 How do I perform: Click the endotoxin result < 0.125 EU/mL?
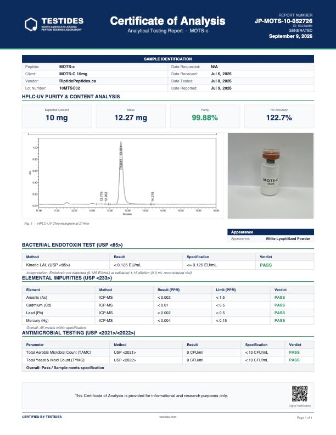[127, 265]
